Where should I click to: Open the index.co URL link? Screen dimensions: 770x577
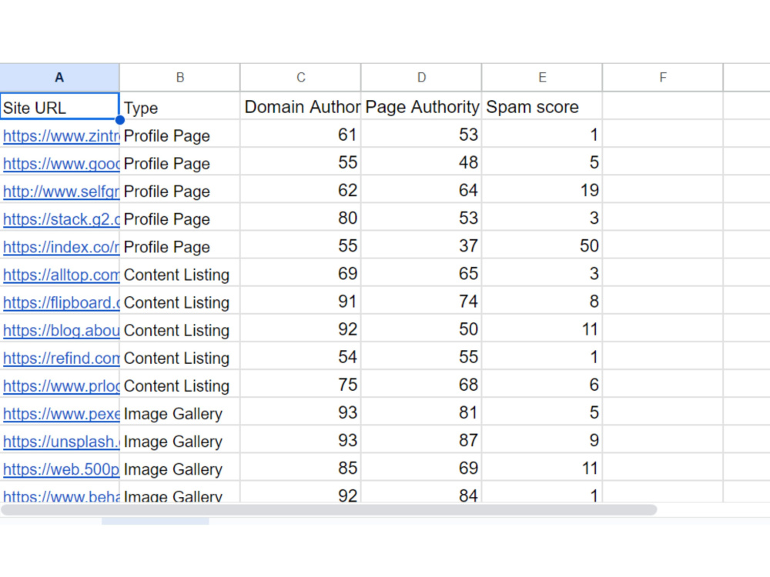pos(61,247)
